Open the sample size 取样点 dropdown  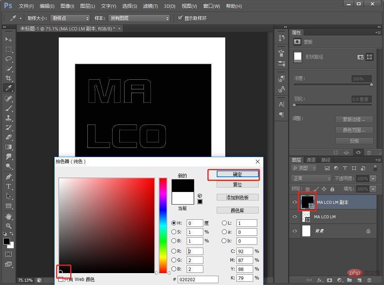point(70,18)
